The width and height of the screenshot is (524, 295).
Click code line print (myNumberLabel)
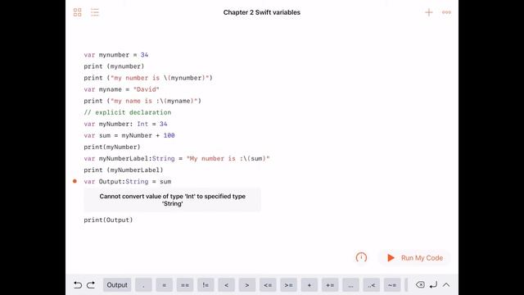124,170
